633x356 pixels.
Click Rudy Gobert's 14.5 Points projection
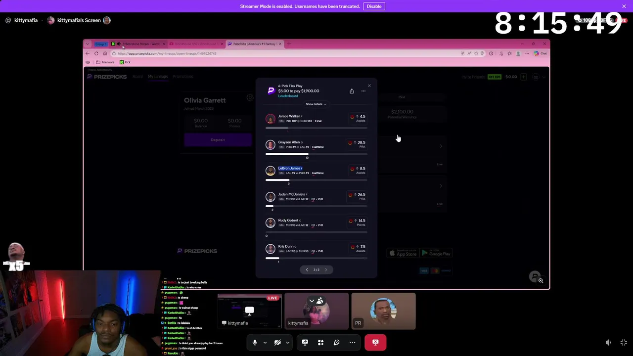coord(358,222)
